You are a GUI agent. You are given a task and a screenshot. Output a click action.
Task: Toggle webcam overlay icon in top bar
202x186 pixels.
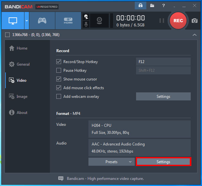(x=99, y=21)
